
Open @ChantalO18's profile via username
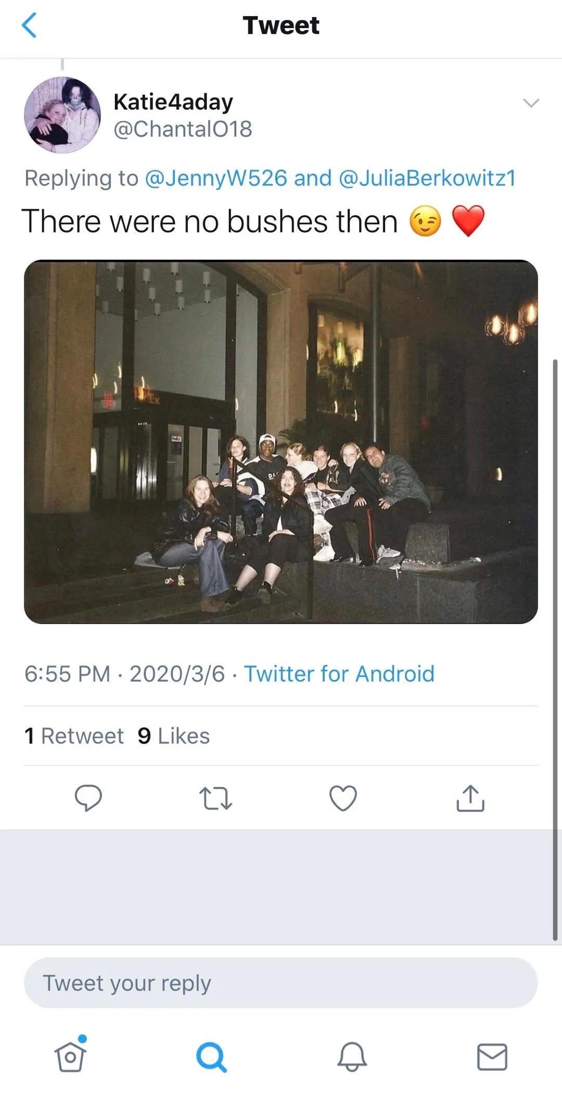[183, 129]
